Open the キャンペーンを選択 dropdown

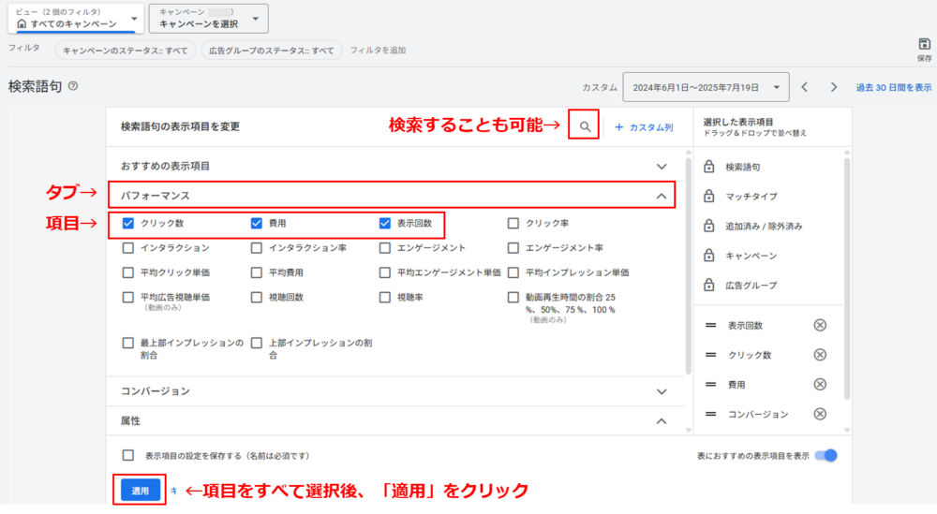[x=208, y=19]
